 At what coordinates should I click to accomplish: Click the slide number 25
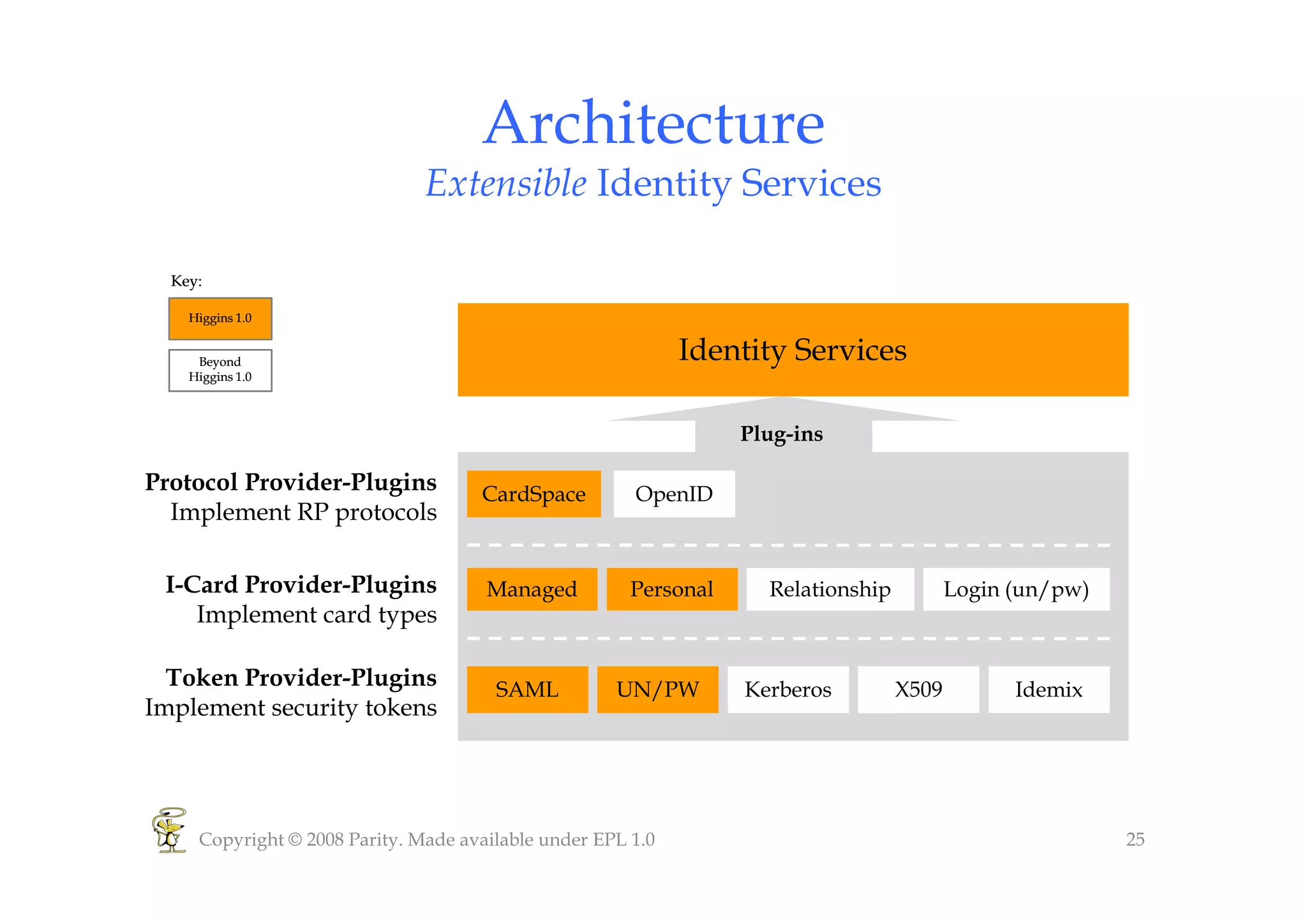click(x=1135, y=839)
